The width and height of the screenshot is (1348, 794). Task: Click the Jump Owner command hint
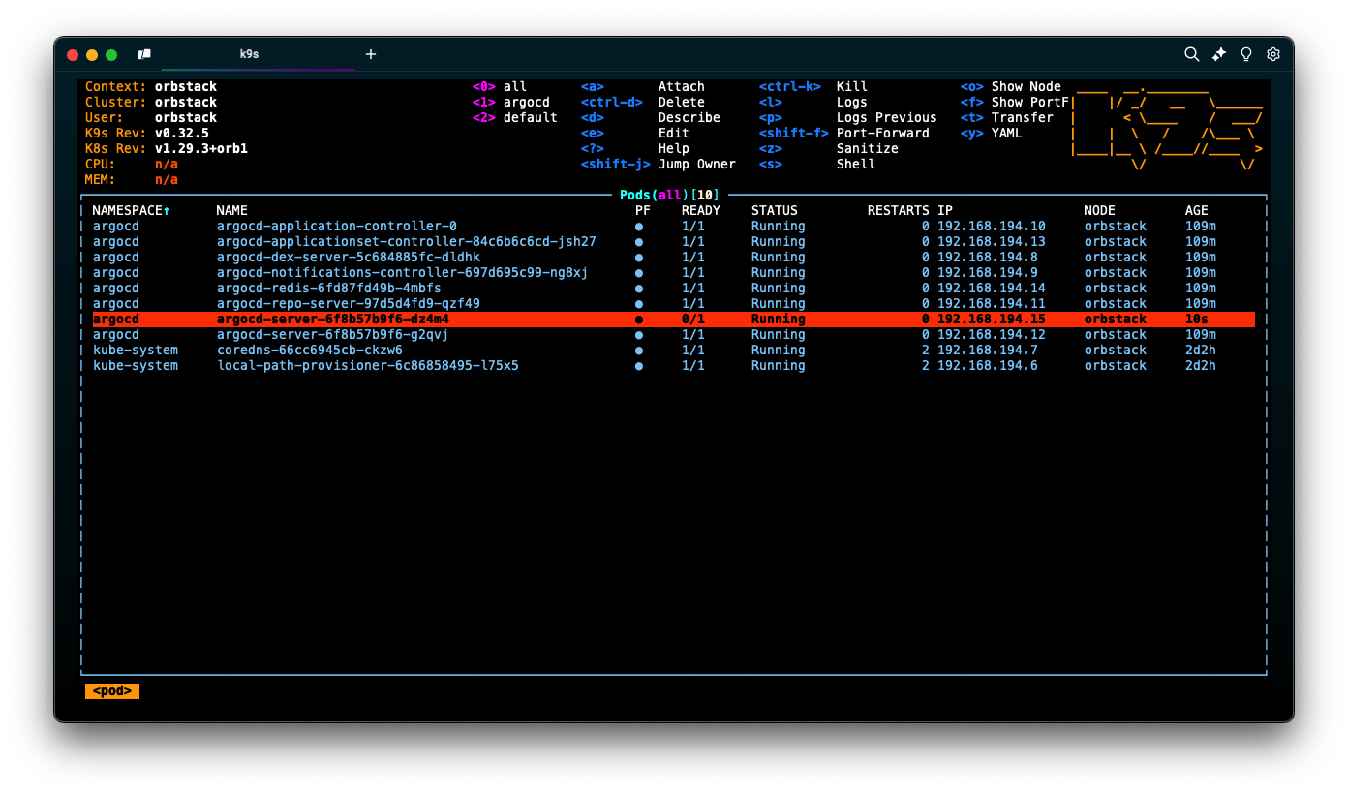point(697,165)
